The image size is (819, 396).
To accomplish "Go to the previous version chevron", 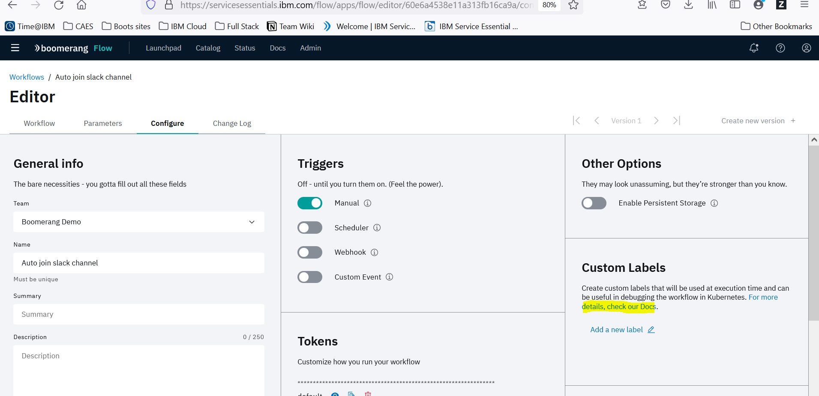I will pyautogui.click(x=597, y=121).
